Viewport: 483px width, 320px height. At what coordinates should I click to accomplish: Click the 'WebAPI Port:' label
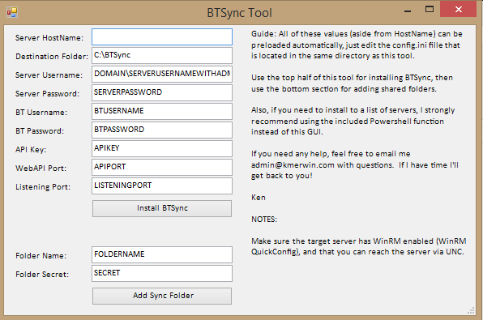(x=41, y=169)
